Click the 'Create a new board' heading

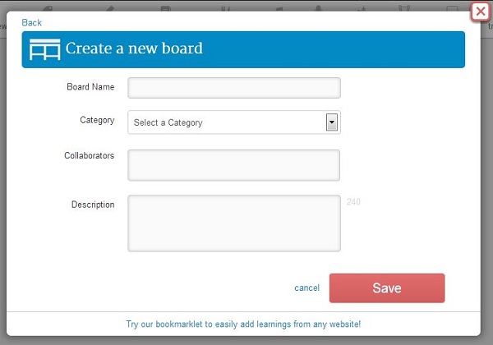point(134,49)
